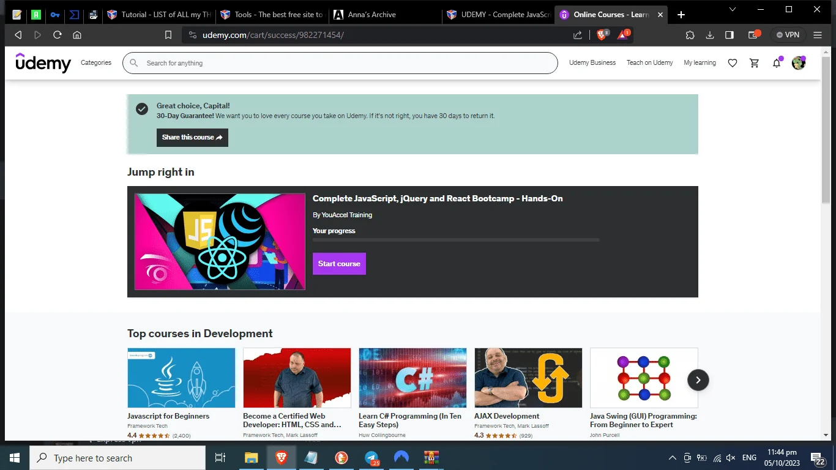
Task: Open DuckDuckGo browser from the taskbar
Action: (x=341, y=458)
